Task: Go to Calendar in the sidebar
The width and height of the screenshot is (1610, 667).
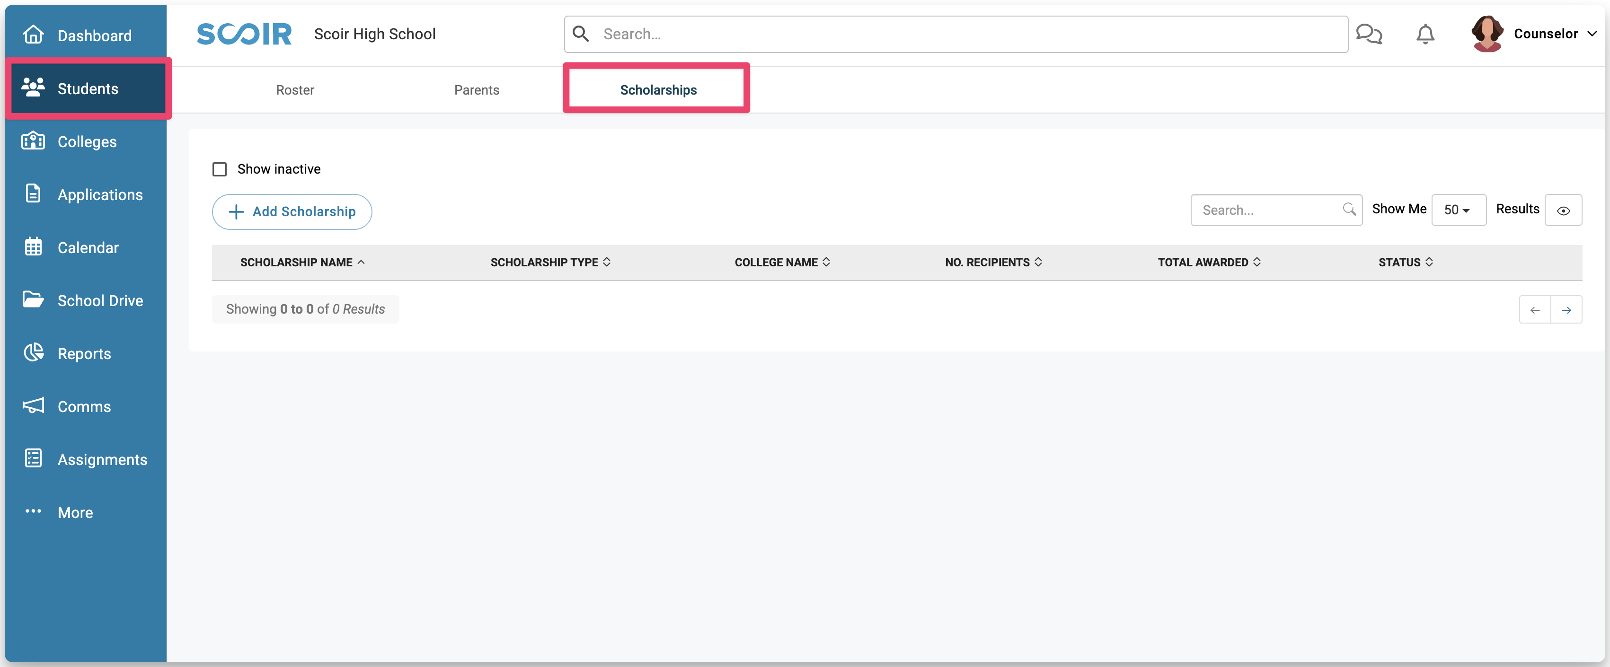Action: pos(88,247)
